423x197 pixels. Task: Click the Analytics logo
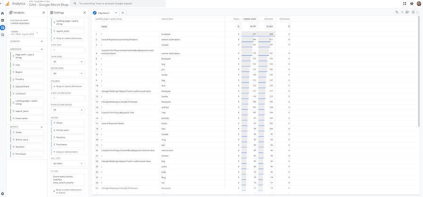[8, 3]
